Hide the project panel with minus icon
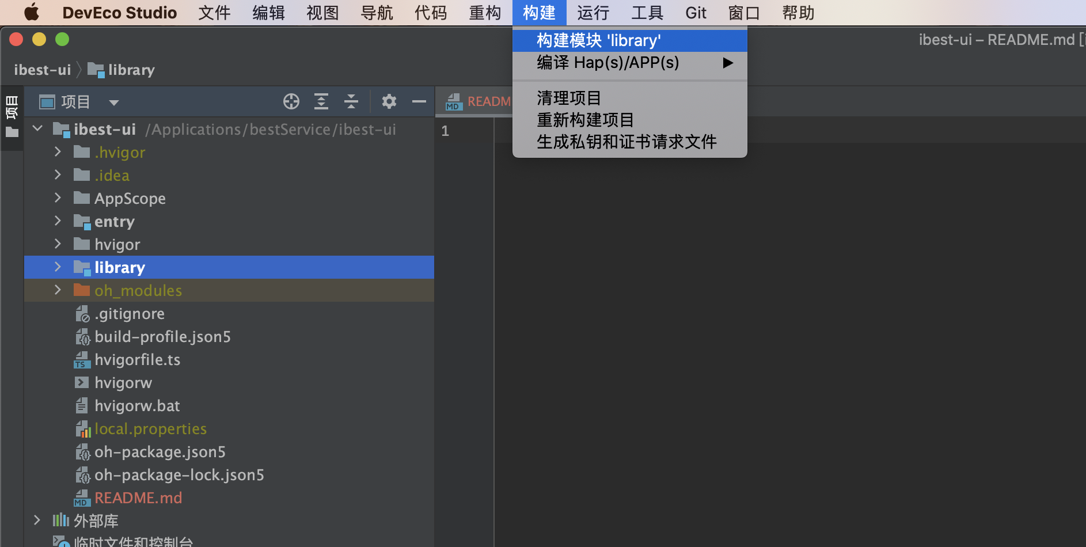Viewport: 1086px width, 547px height. [x=419, y=101]
